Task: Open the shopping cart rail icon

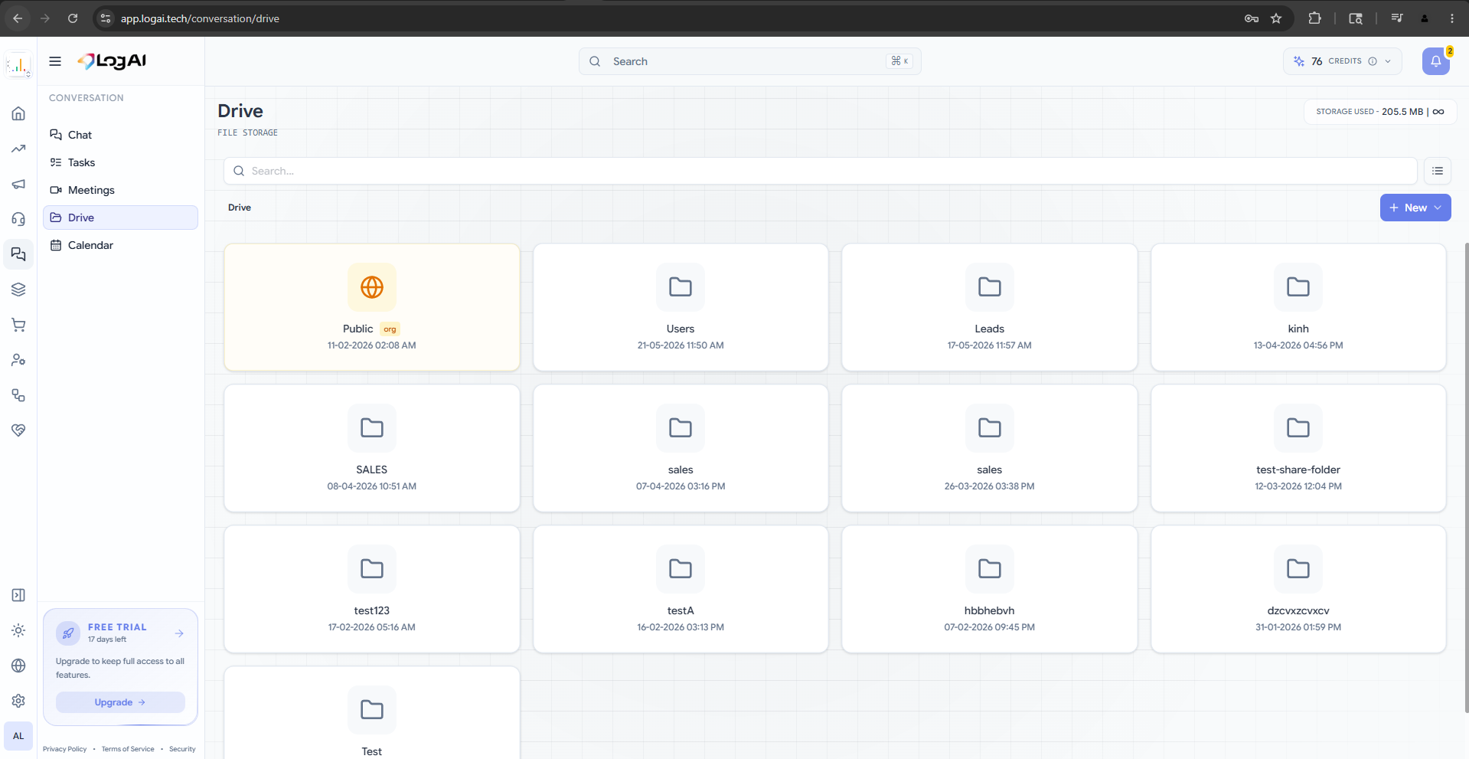Action: [18, 325]
